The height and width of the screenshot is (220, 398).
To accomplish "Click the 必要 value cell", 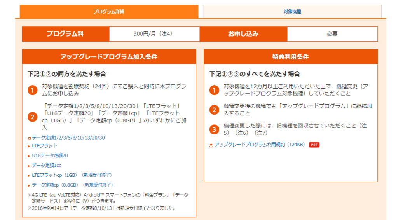I will coord(332,34).
